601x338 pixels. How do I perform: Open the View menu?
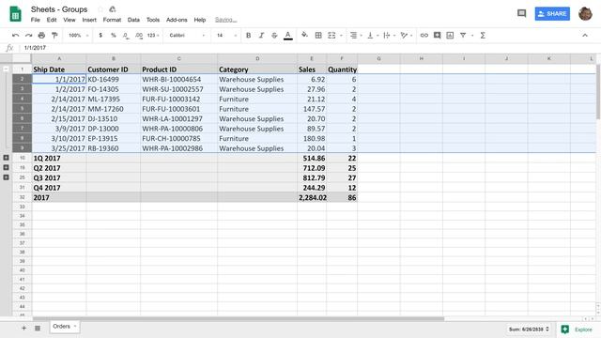[69, 20]
